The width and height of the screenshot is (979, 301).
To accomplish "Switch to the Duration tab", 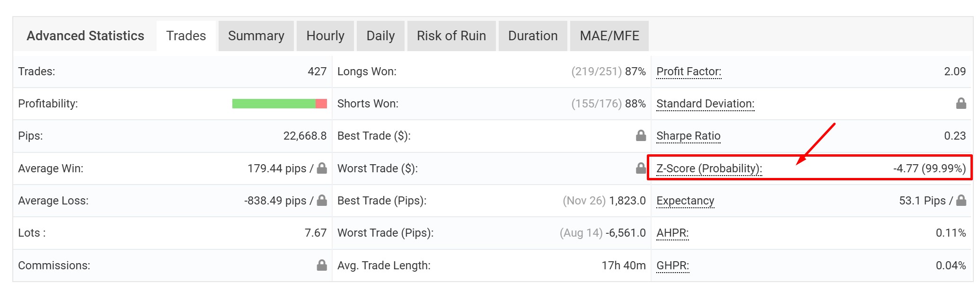I will point(533,36).
